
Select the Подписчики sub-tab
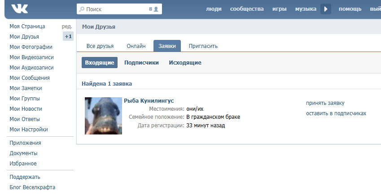(141, 63)
